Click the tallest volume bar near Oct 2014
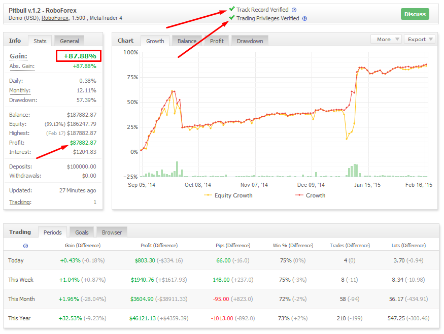This screenshot has width=444, height=334. tap(177, 169)
